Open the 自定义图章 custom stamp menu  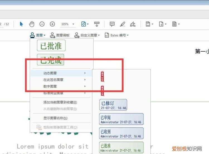click(87, 35)
